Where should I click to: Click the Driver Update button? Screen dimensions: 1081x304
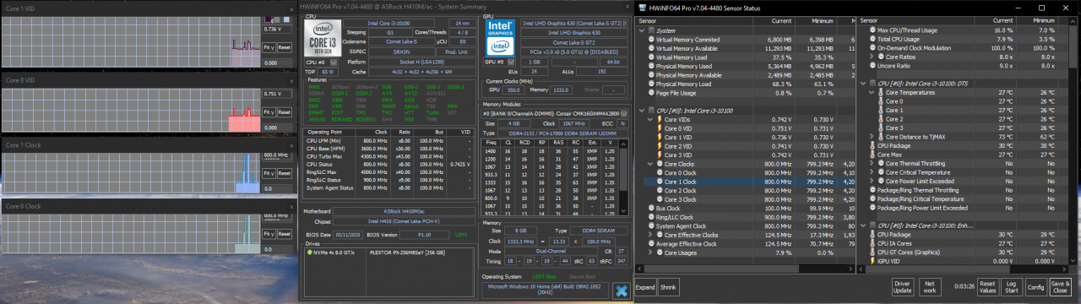coord(902,286)
